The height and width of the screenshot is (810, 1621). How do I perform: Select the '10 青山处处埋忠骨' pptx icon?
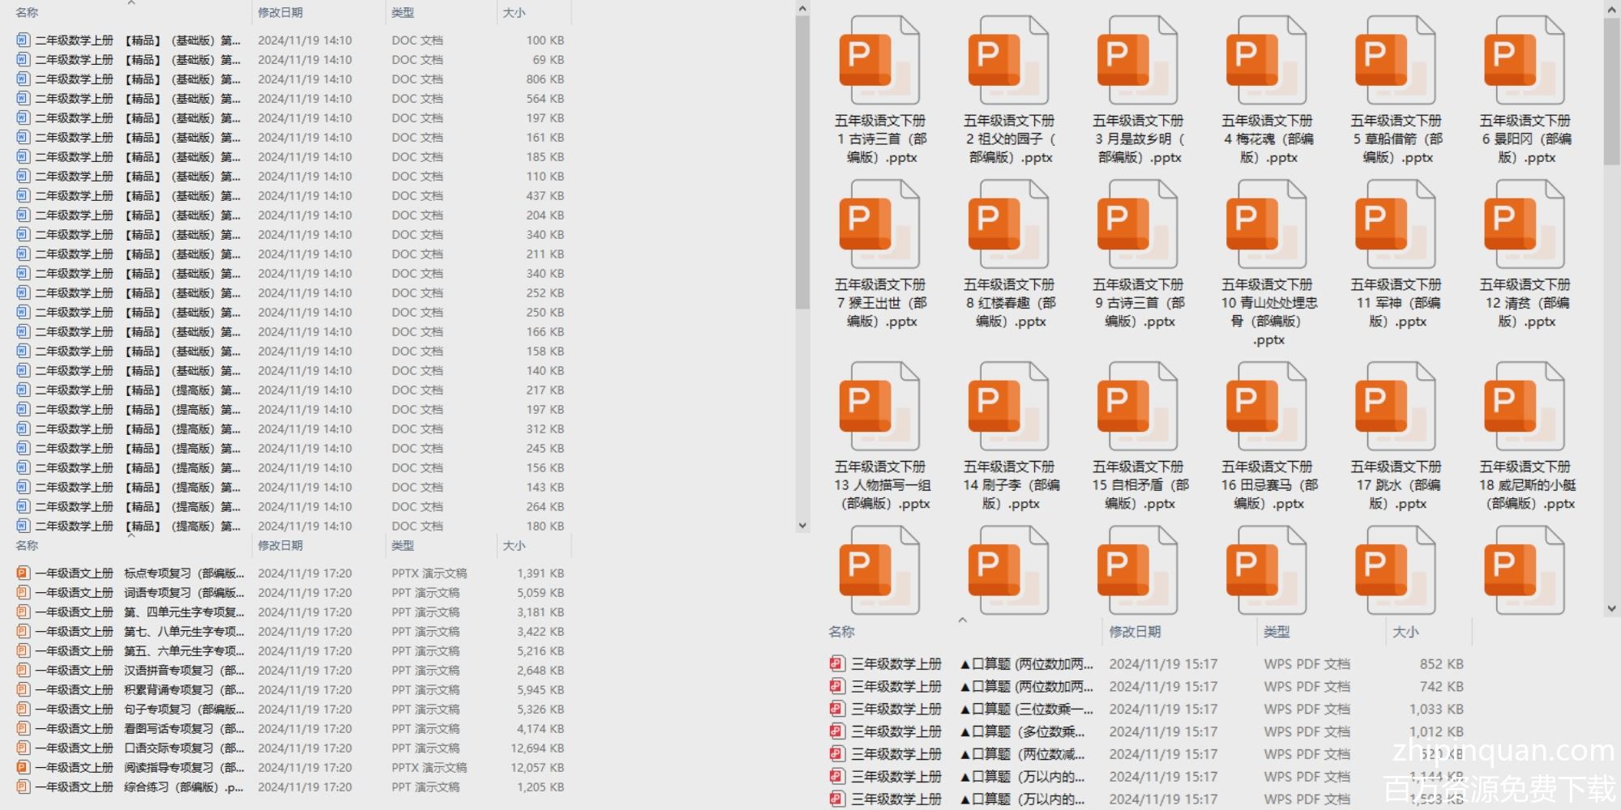1266,226
